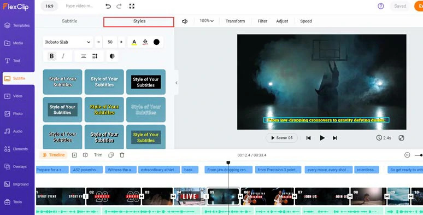
Task: Toggle bold formatting button
Action: 52,56
